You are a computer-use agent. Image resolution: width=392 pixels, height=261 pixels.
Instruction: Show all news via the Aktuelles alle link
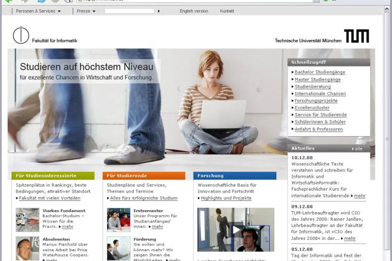coord(357,149)
